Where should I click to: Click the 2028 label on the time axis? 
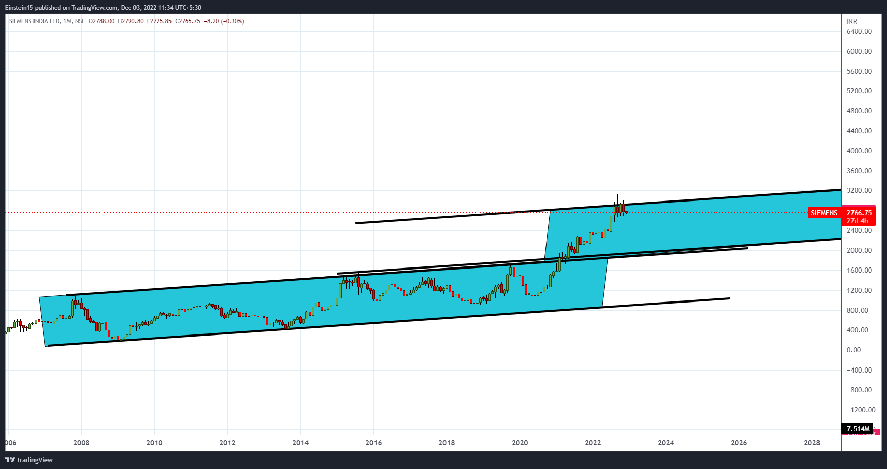click(x=812, y=443)
